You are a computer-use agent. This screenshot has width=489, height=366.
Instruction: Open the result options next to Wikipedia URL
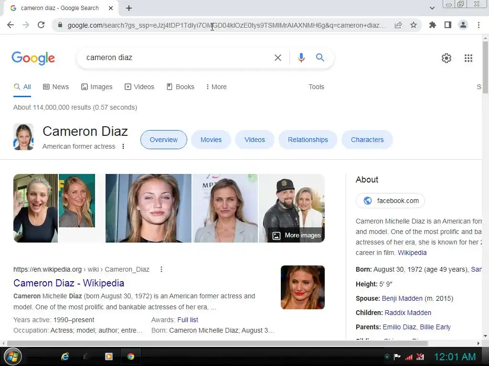(x=161, y=269)
